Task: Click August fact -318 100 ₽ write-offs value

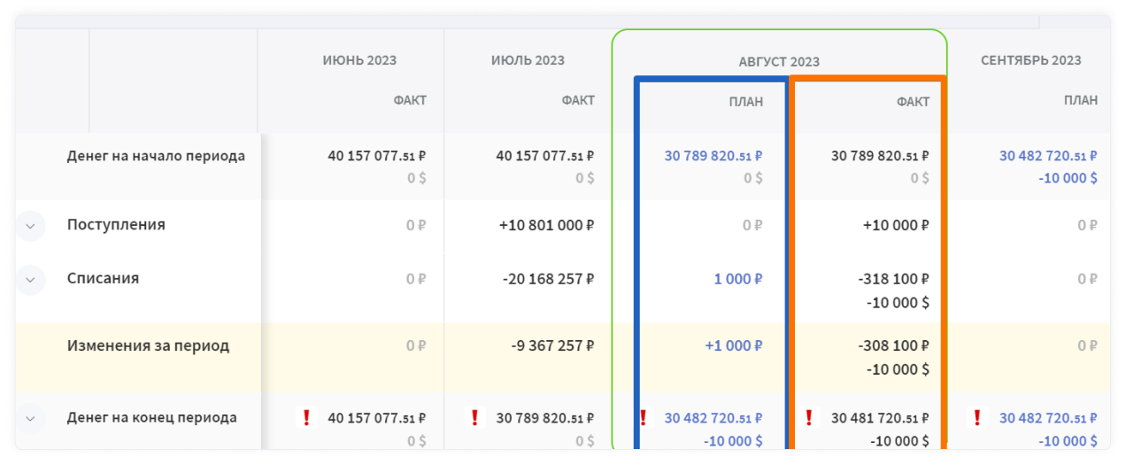Action: pos(893,279)
